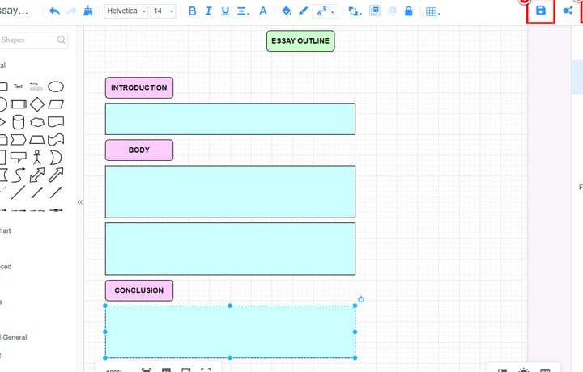583x372 pixels.
Task: Pick the document shape from palette
Action: tap(56, 122)
